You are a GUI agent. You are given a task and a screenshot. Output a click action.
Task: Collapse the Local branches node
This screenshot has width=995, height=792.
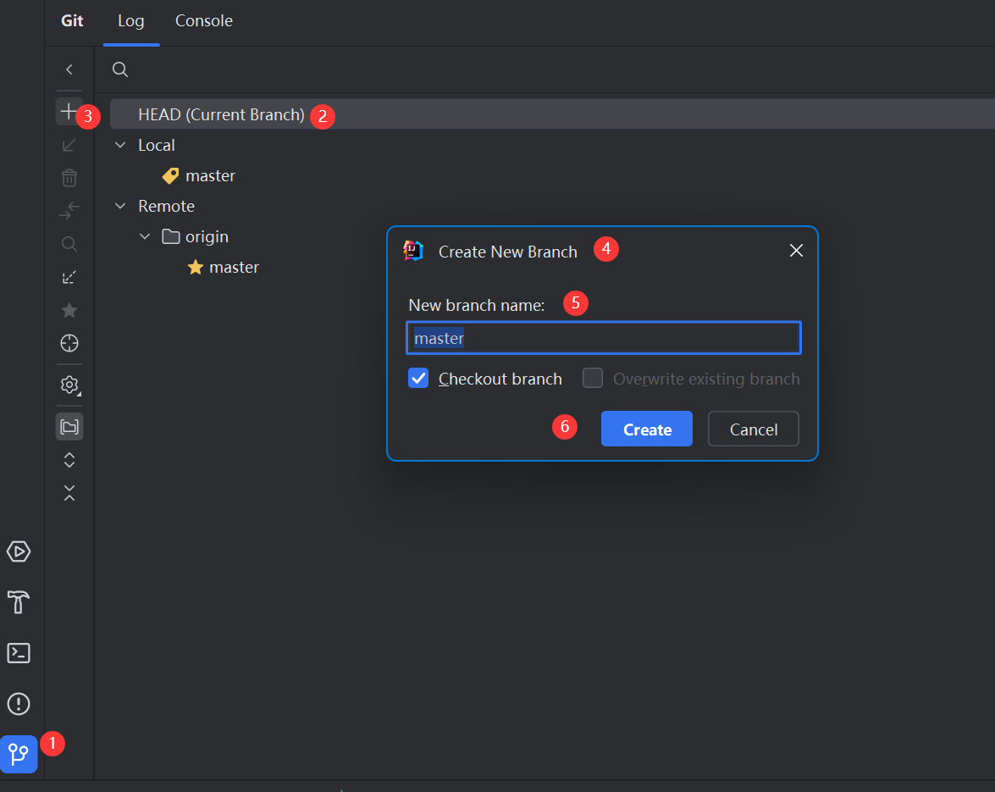pos(119,146)
